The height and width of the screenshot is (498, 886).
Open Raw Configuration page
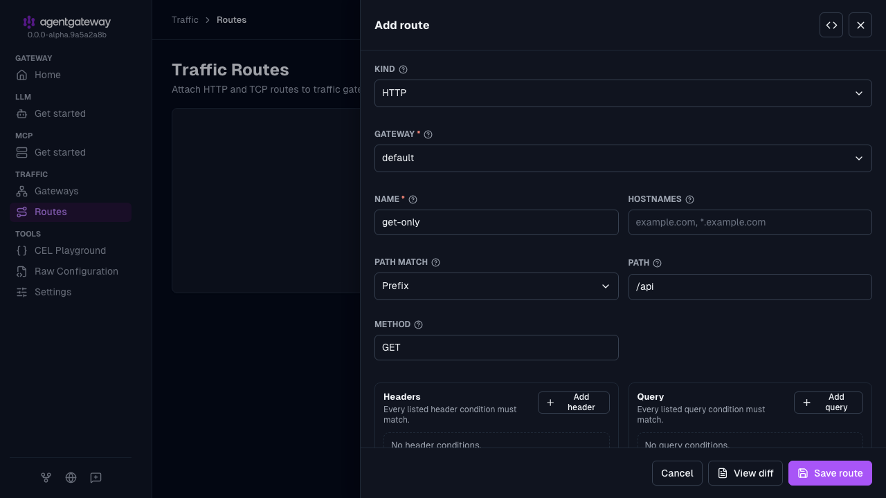click(71, 271)
